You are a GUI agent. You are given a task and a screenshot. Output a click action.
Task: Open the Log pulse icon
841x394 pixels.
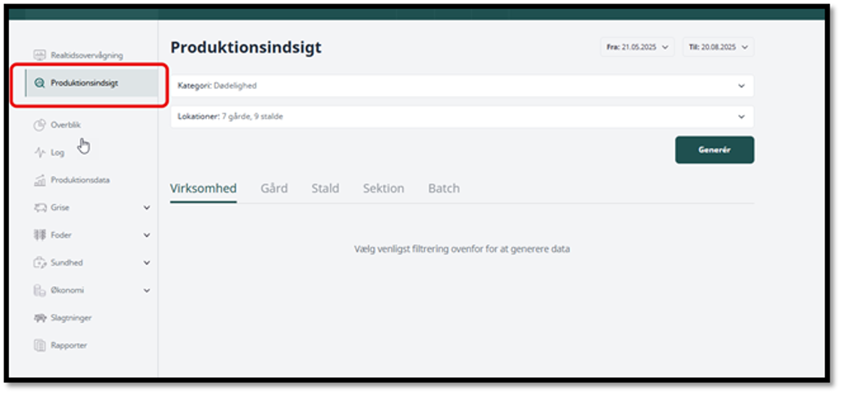click(x=40, y=153)
